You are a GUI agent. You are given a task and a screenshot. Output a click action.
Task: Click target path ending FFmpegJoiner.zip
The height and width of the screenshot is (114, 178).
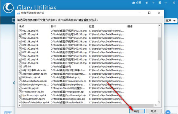pyautogui.click(x=67, y=92)
